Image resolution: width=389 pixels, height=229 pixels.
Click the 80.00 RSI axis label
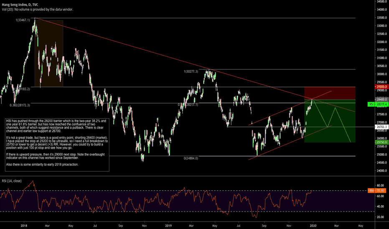380,185
